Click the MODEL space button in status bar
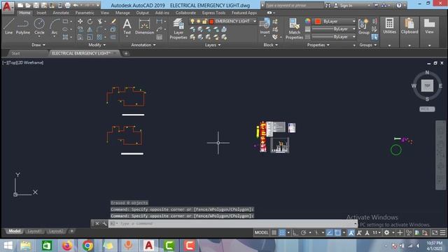The image size is (448, 252). pyautogui.click(x=261, y=232)
